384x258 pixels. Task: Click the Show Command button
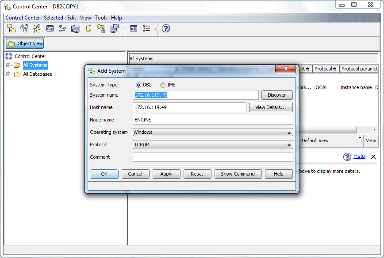(x=238, y=174)
